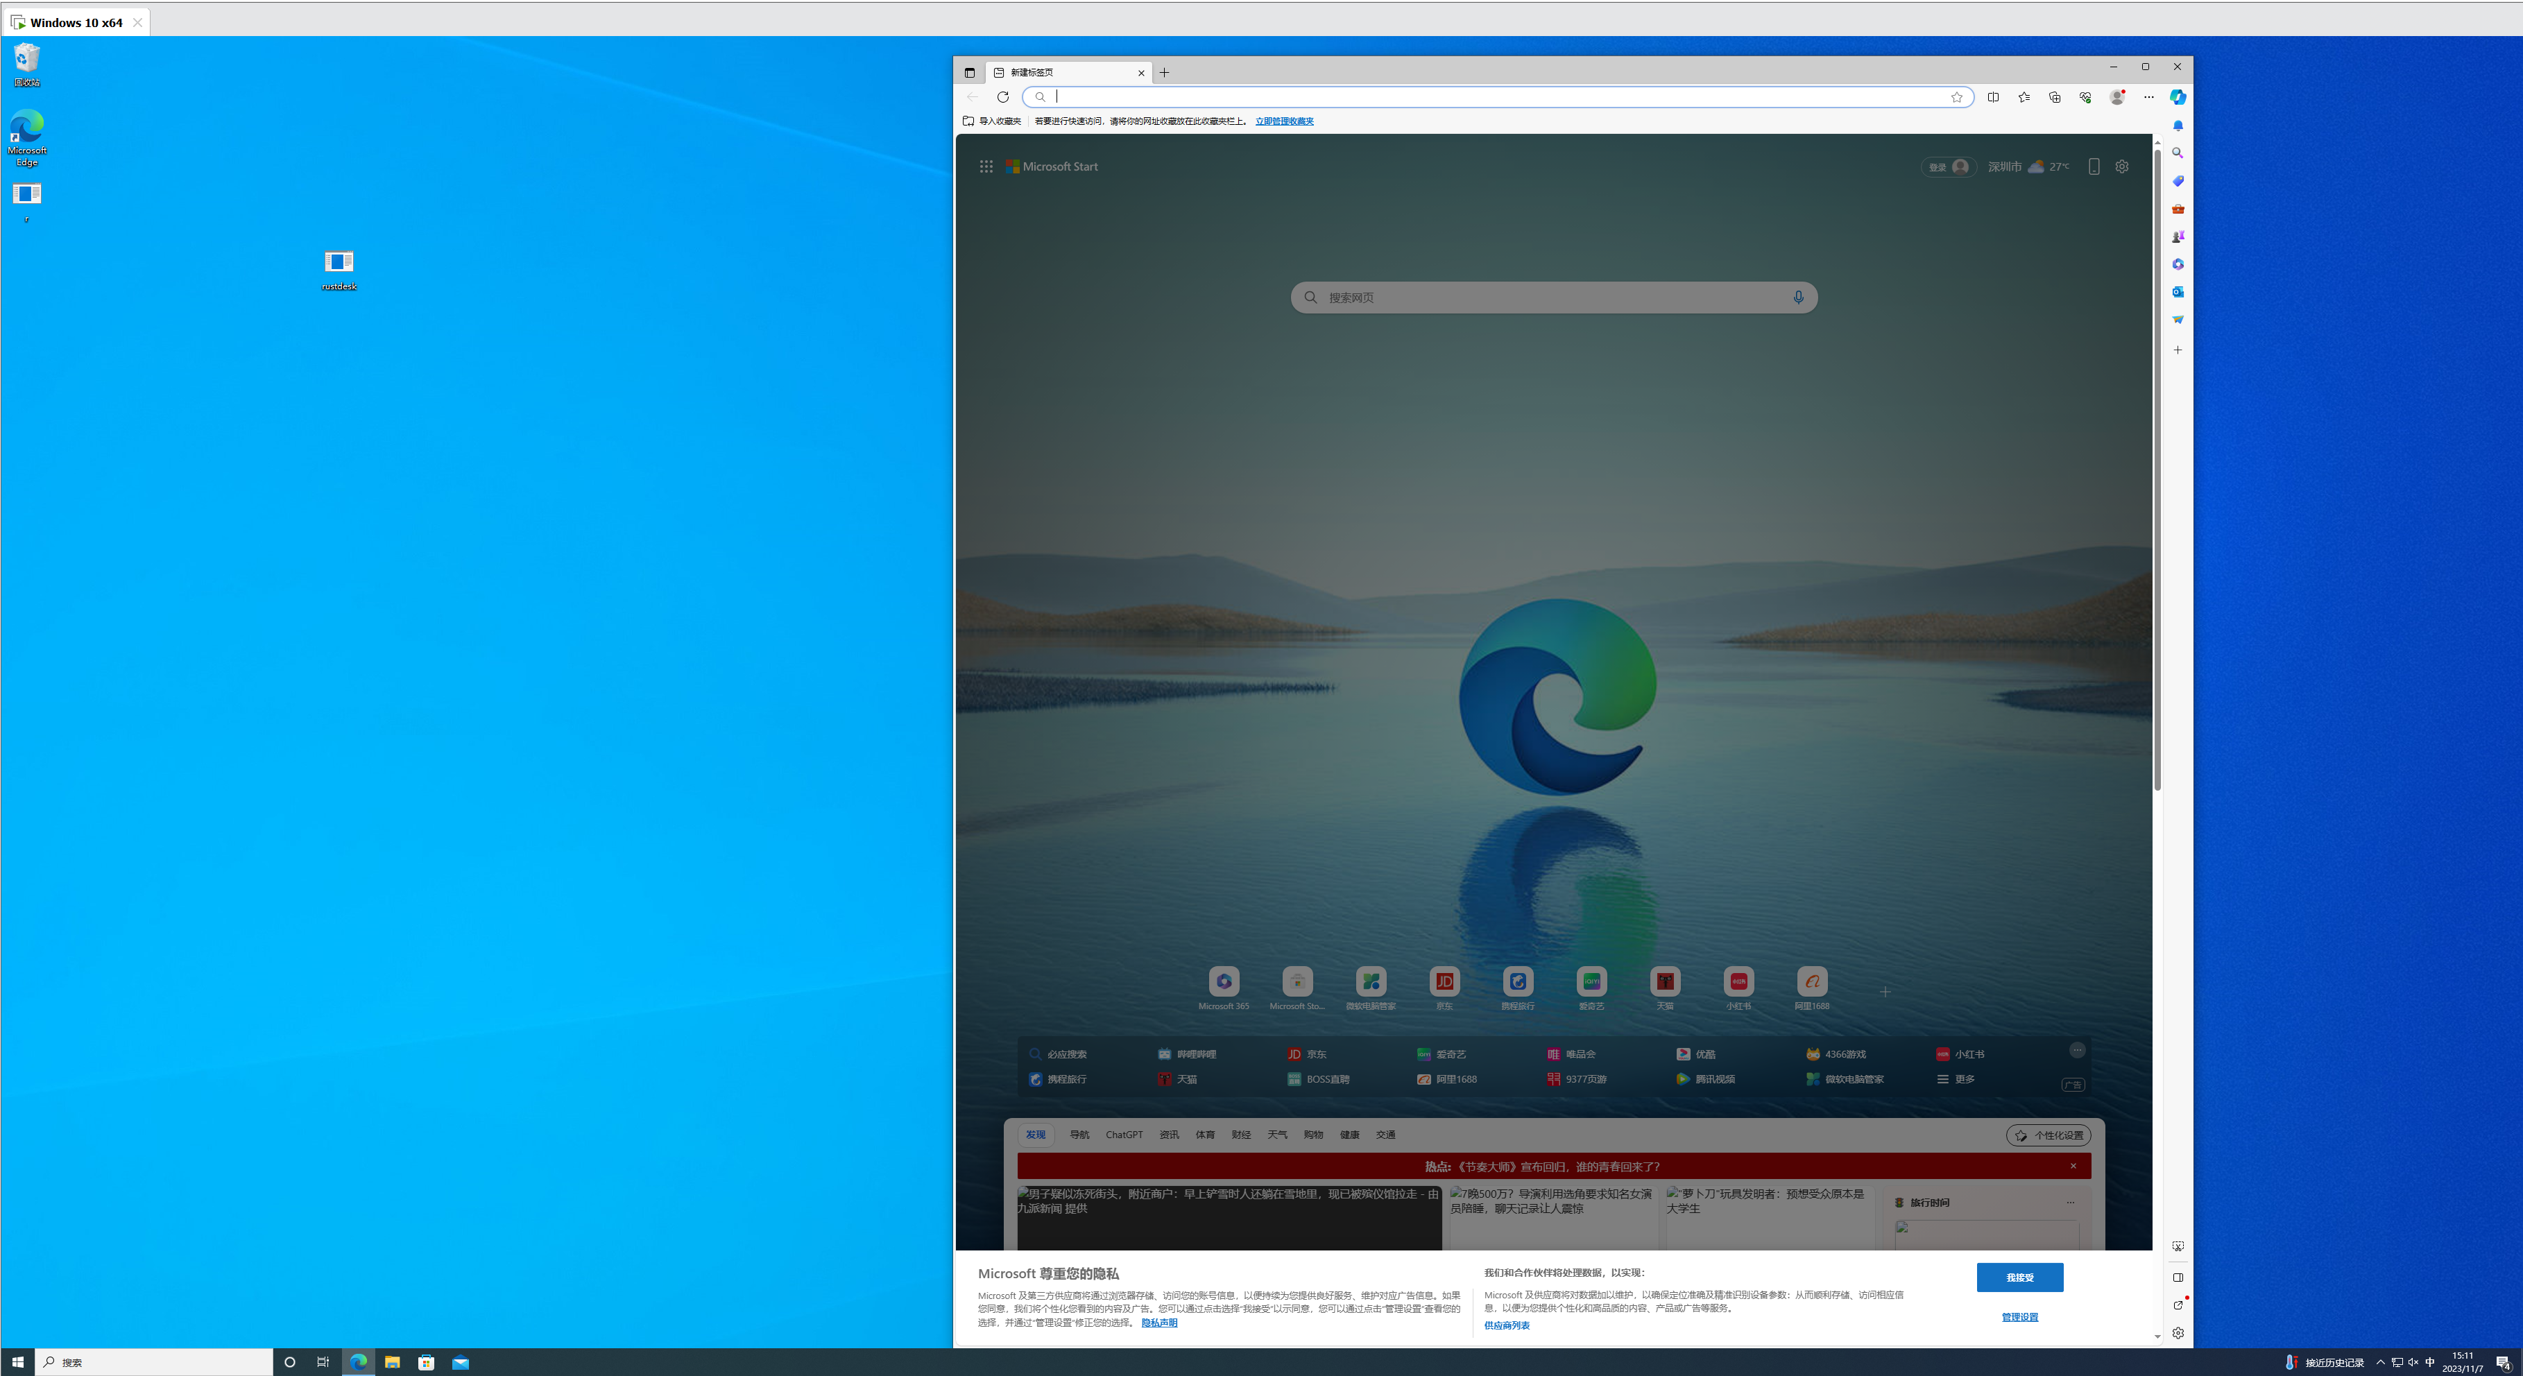Click the 搜索网页 search box
The width and height of the screenshot is (2523, 1376).
coord(1553,298)
